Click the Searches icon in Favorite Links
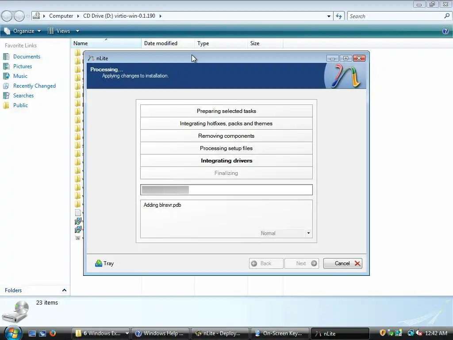 tap(6, 96)
